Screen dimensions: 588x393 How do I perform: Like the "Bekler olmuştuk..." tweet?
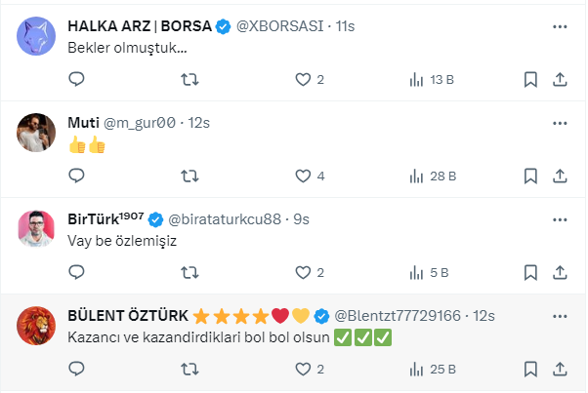[303, 80]
